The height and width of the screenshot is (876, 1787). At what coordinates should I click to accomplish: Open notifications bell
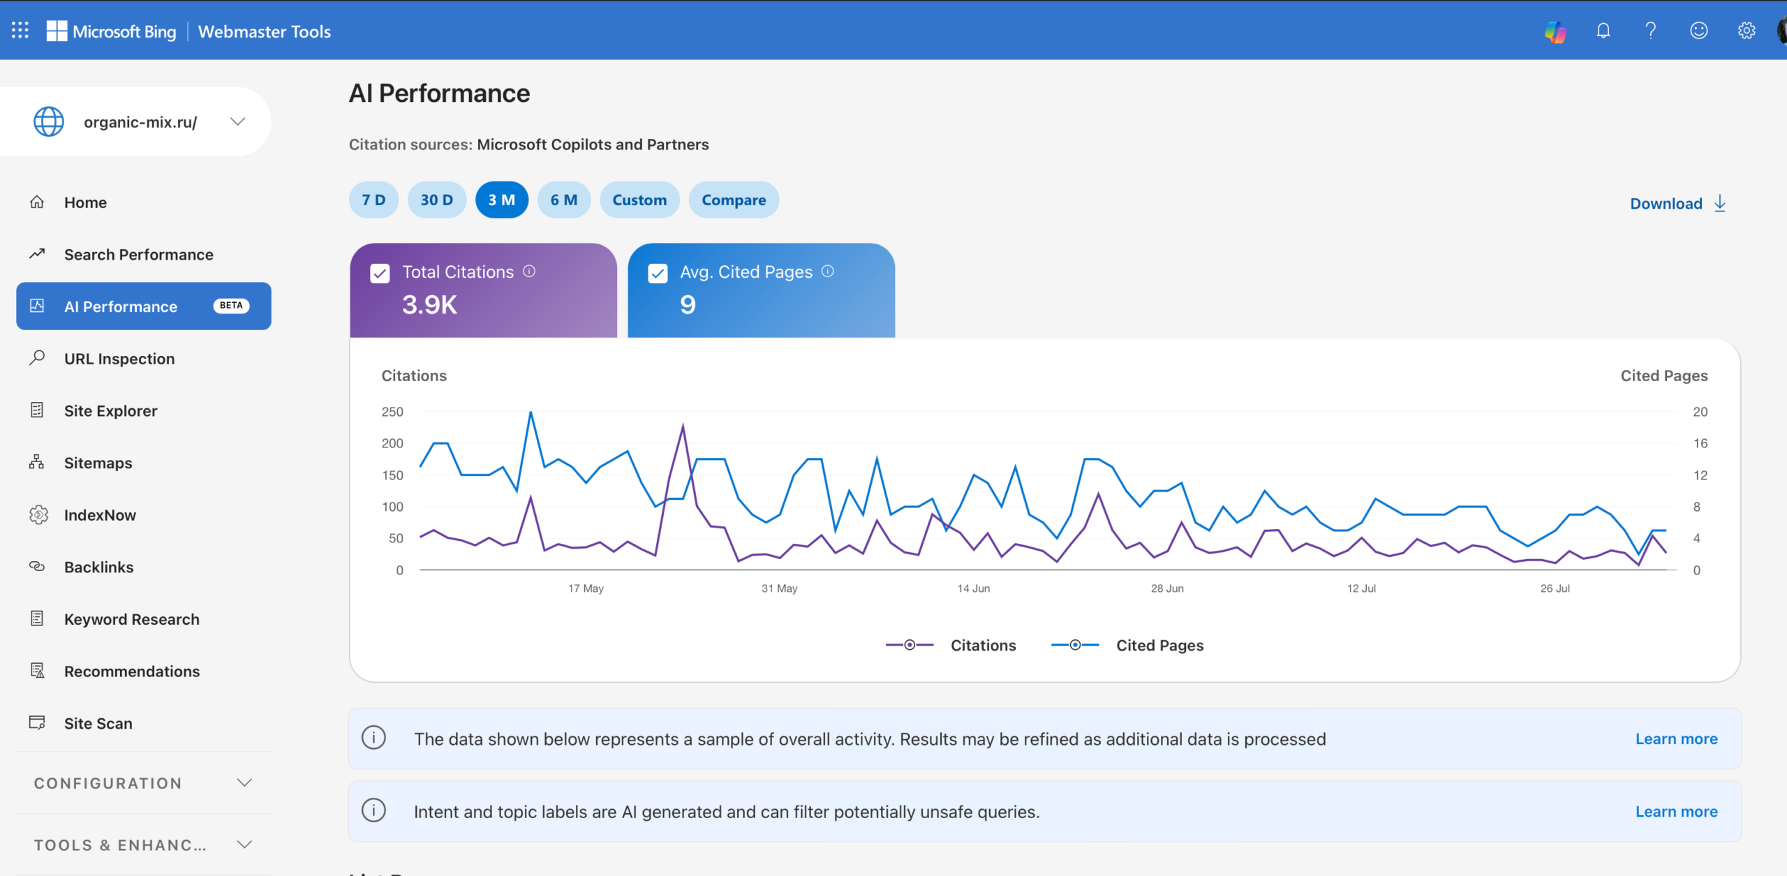click(1603, 31)
